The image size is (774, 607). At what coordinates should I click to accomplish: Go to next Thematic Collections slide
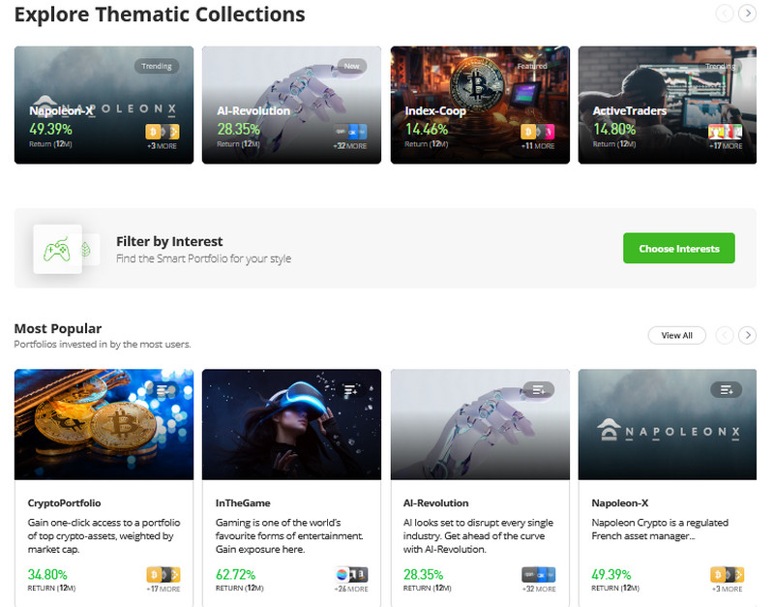point(747,14)
